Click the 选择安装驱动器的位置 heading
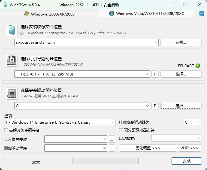The width and height of the screenshot is (207, 170). pyautogui.click(x=41, y=90)
